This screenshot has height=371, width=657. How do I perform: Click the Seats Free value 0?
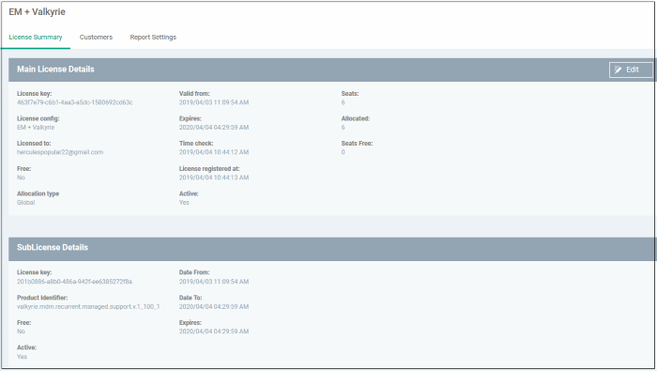tap(343, 152)
